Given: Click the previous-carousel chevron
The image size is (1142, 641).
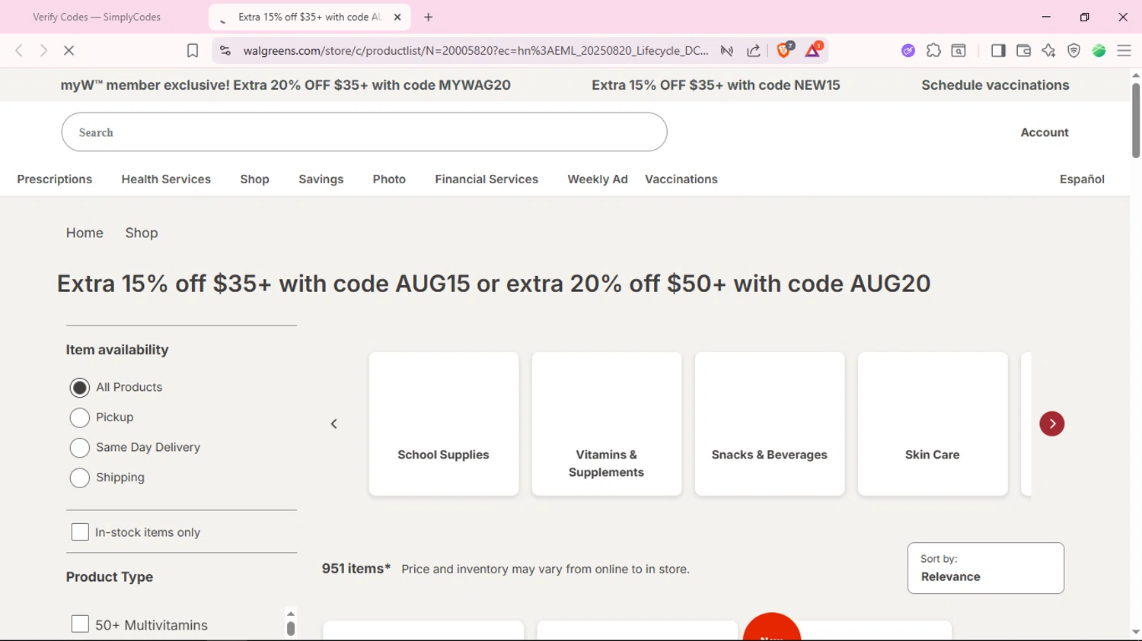Looking at the screenshot, I should (x=333, y=424).
